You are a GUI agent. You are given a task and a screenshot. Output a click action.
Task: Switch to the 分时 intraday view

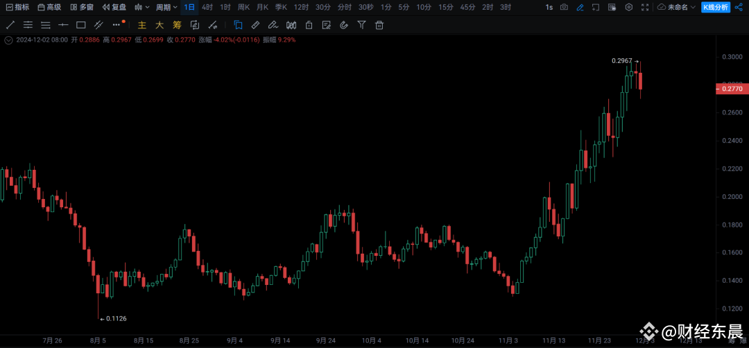(x=344, y=7)
